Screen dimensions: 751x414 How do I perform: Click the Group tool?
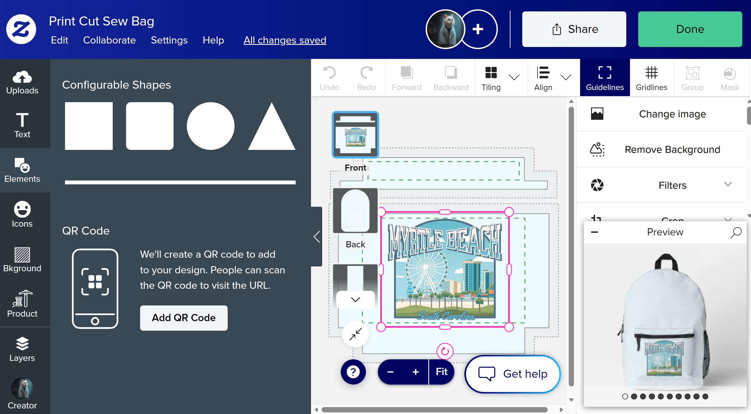pyautogui.click(x=692, y=78)
